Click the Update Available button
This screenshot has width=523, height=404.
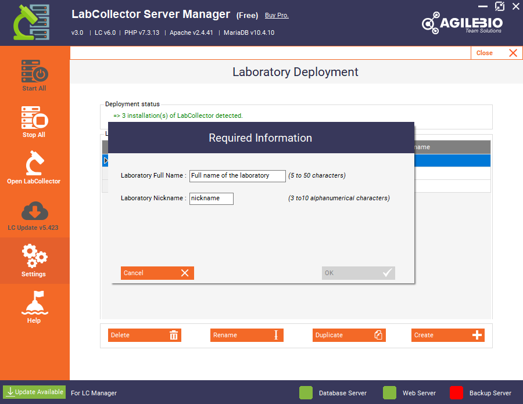[x=34, y=392]
